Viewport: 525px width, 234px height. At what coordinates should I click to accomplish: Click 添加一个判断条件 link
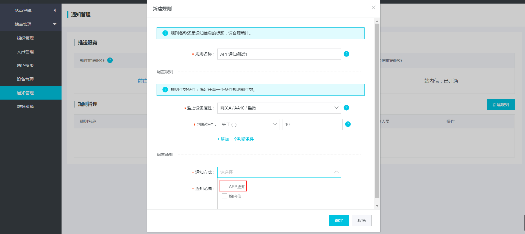coord(235,139)
